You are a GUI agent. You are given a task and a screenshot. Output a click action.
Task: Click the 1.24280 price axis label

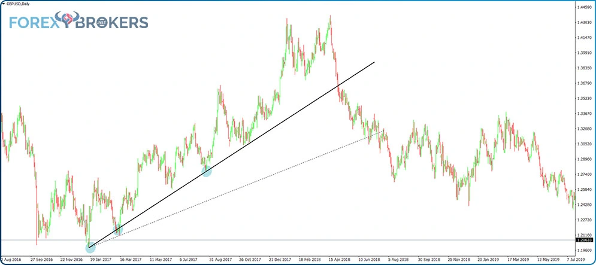coord(584,205)
